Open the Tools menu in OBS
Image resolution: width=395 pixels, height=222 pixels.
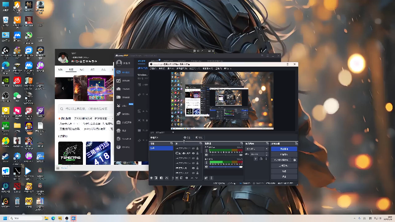[x=218, y=69]
